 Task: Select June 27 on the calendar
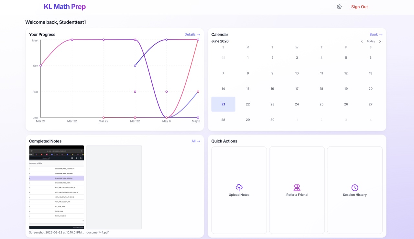[371, 104]
